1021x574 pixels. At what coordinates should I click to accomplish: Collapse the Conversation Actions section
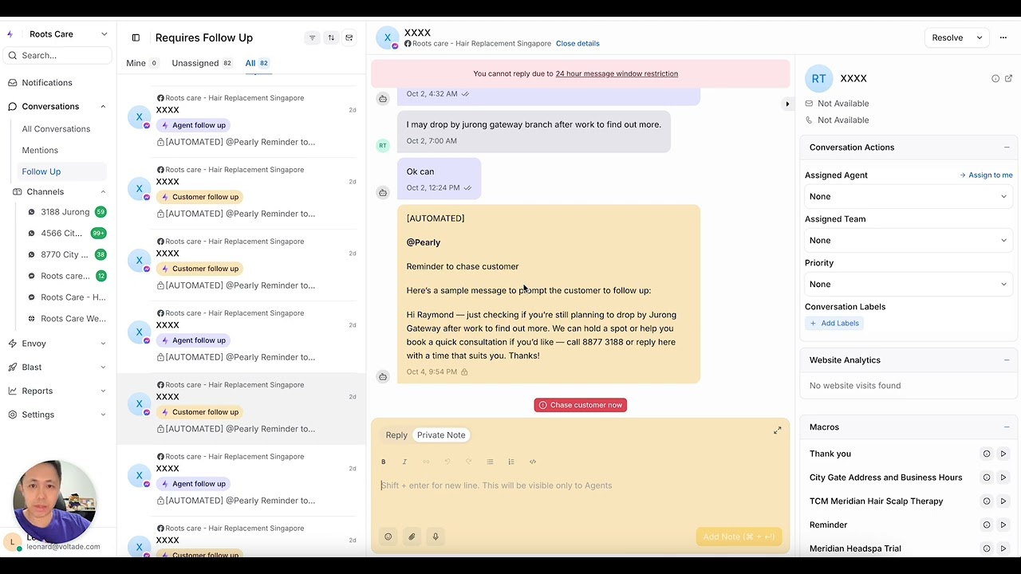(x=1007, y=147)
